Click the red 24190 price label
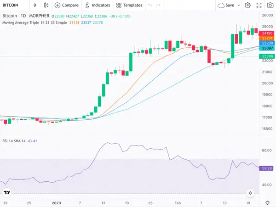Viewport: 276px width, 207px height. click(266, 33)
